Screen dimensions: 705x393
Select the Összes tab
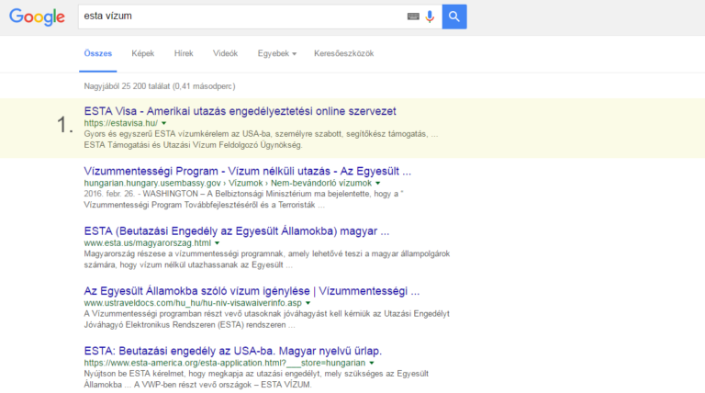pyautogui.click(x=98, y=53)
